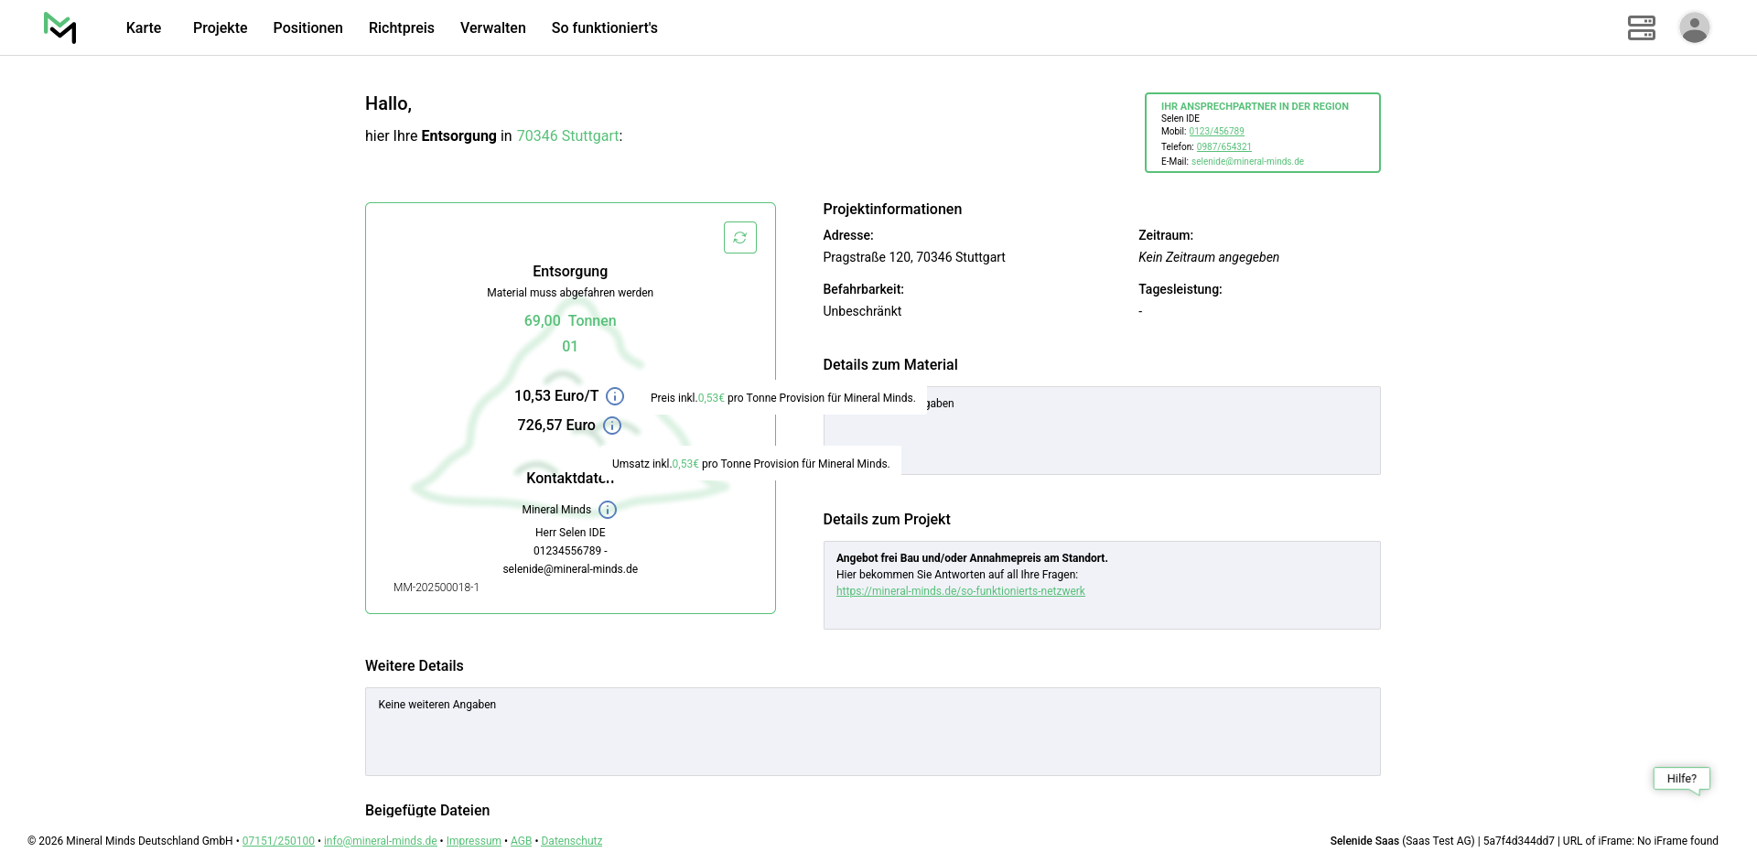The width and height of the screenshot is (1757, 863).
Task: Open the Hilfe? chat bubble
Action: pyautogui.click(x=1681, y=779)
